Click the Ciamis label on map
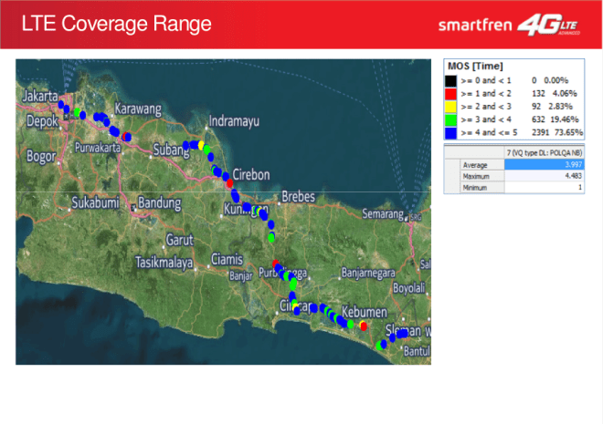This screenshot has width=603, height=424. click(x=227, y=259)
